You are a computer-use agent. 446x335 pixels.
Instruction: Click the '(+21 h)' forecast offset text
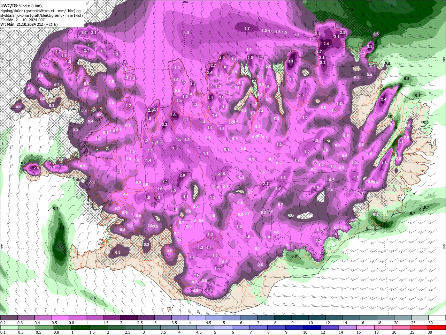coord(51,24)
